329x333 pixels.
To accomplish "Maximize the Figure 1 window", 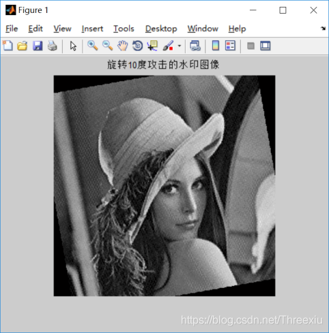I will coord(283,10).
